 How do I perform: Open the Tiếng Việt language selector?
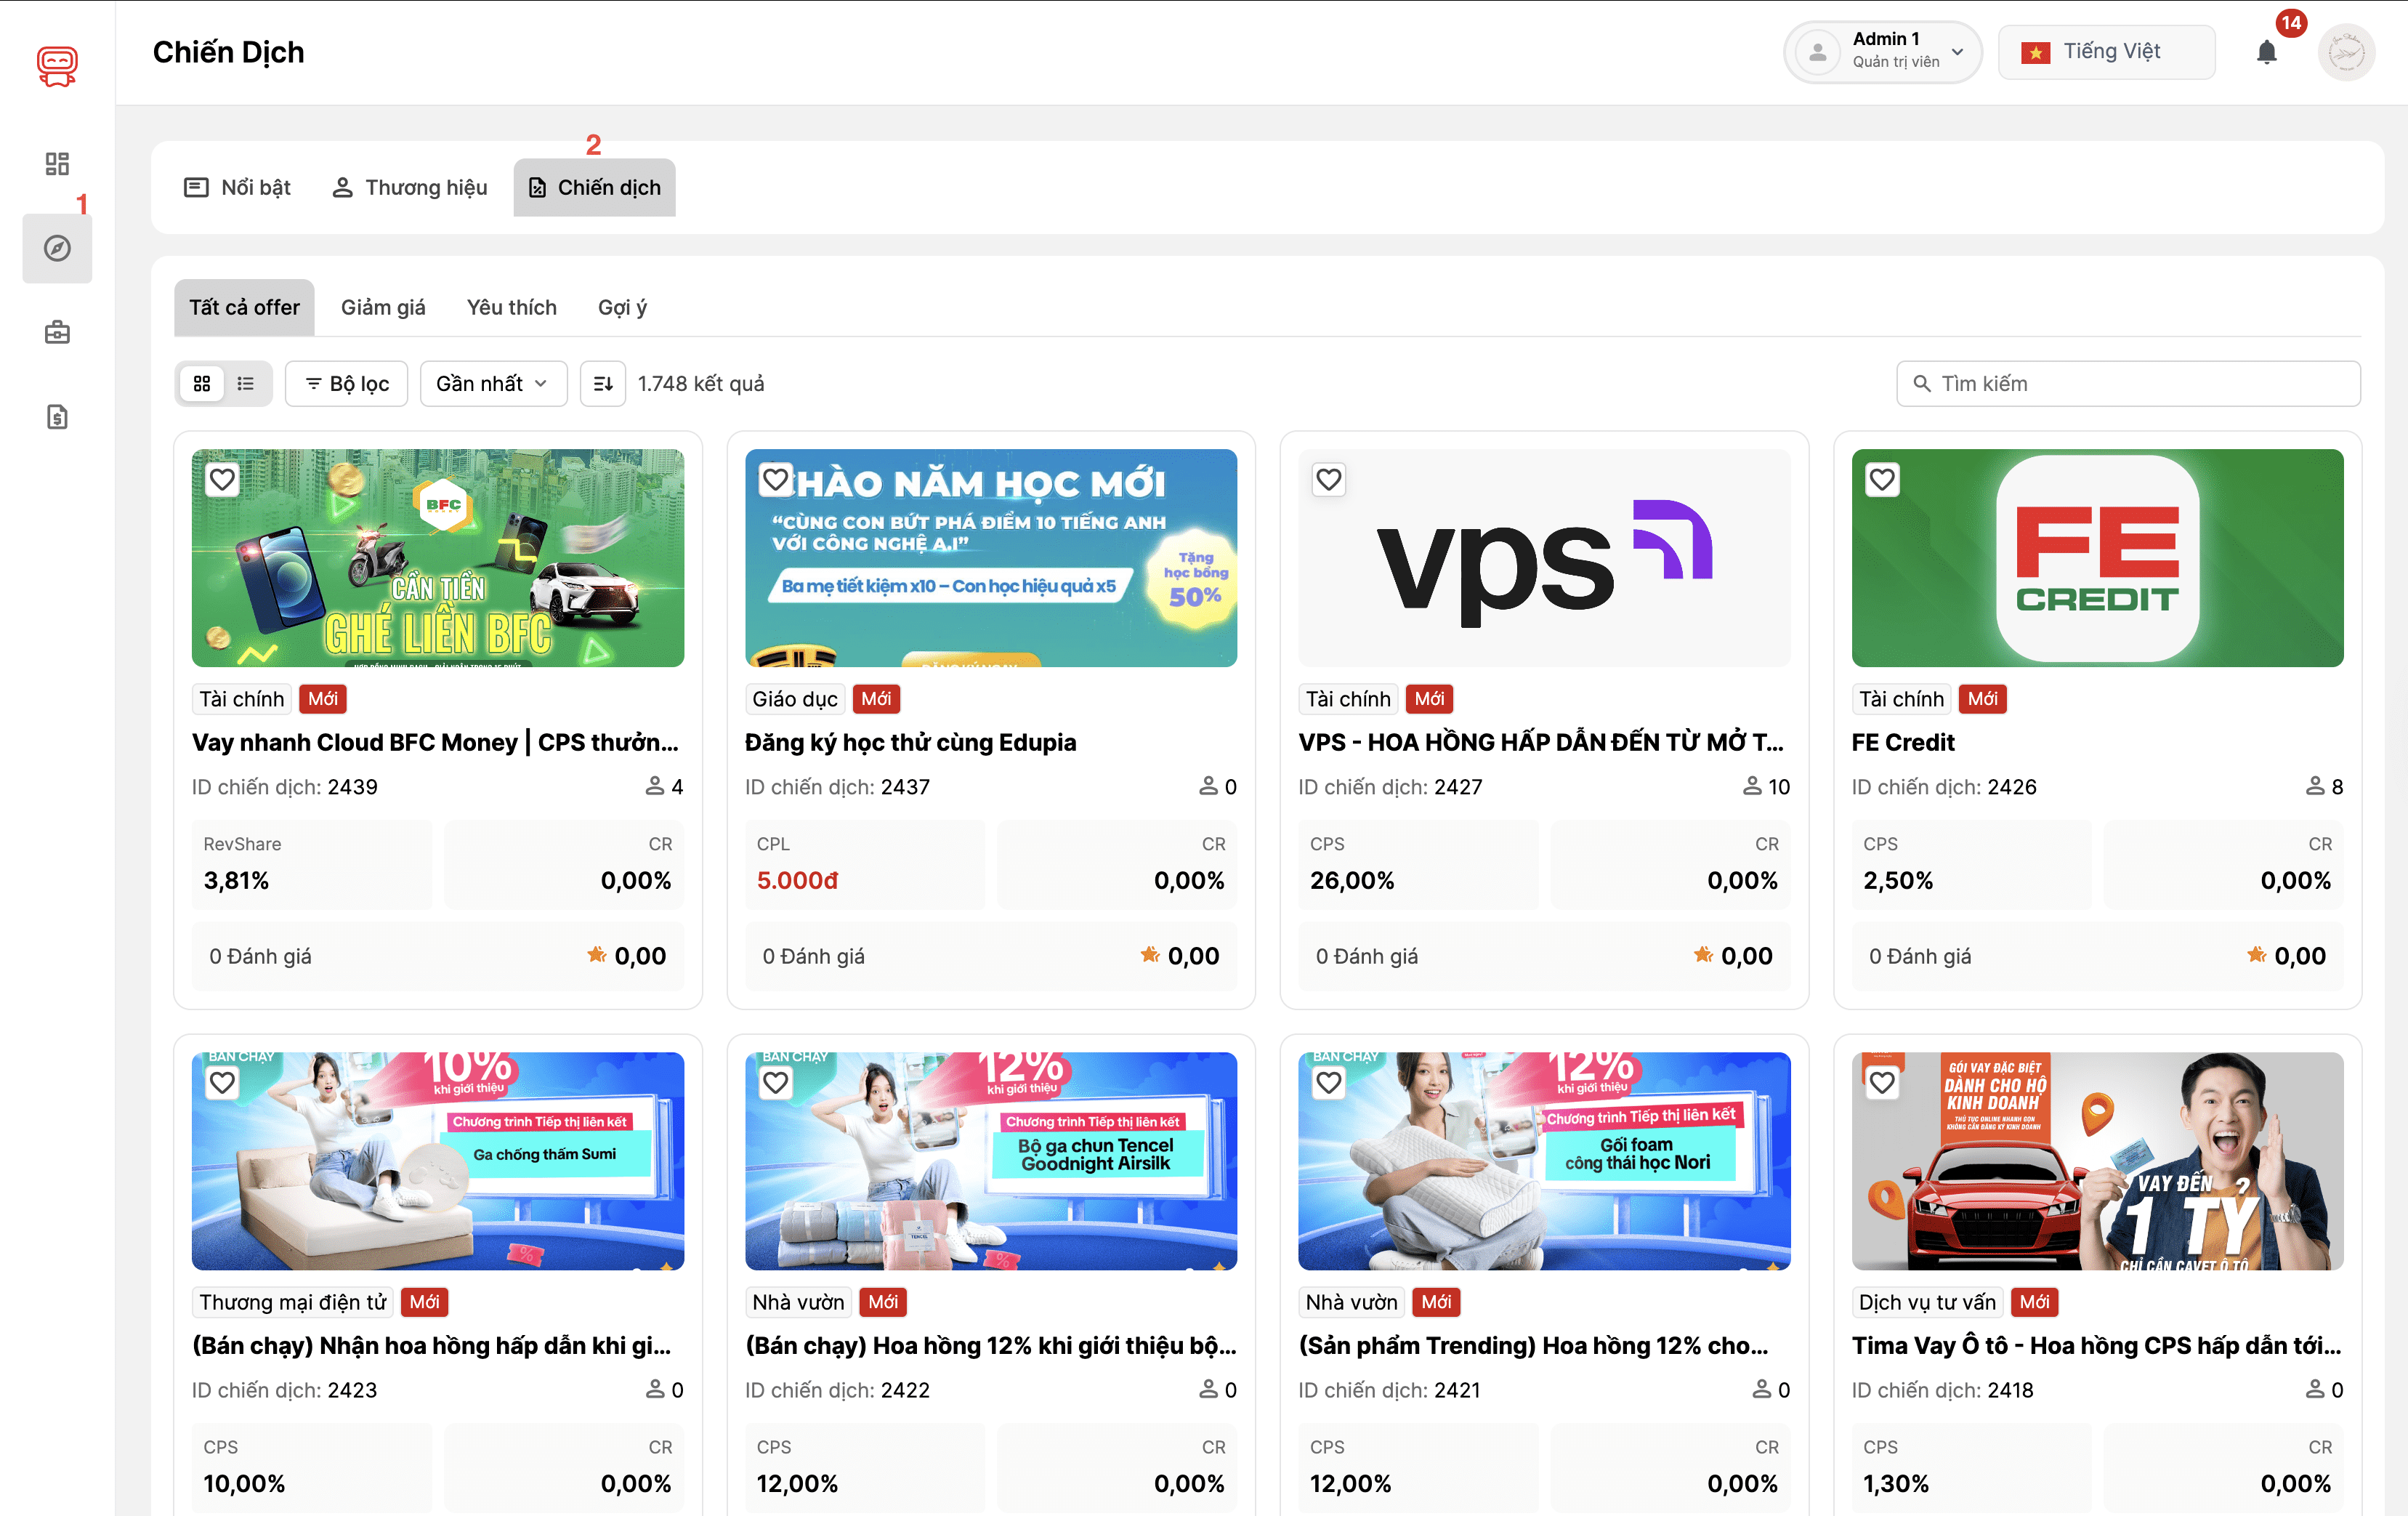tap(2106, 52)
